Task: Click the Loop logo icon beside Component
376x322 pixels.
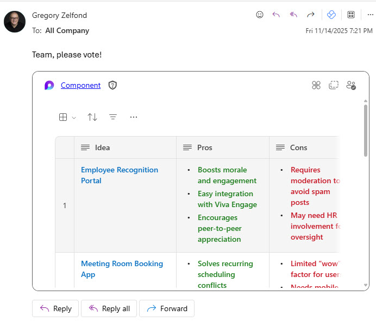Action: 49,85
